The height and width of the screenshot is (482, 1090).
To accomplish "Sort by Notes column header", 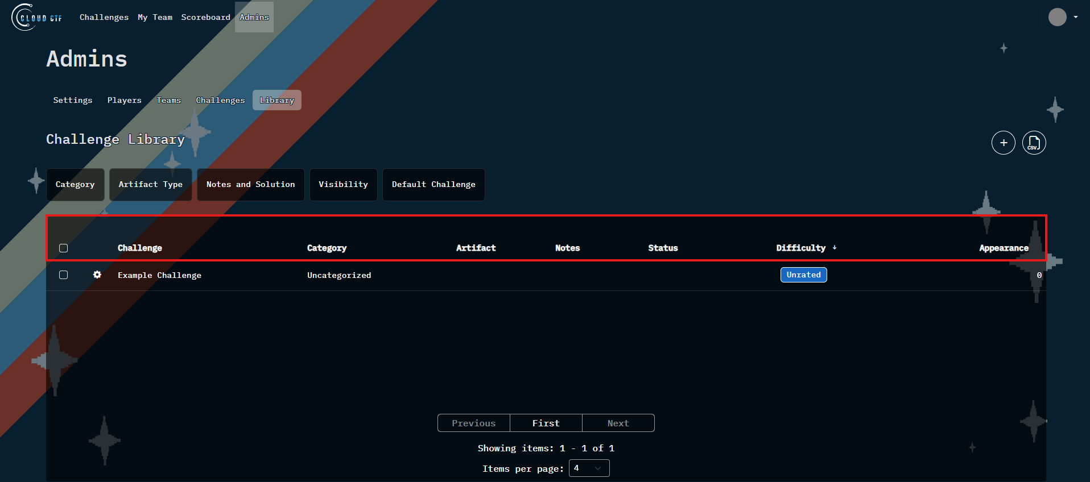I will pyautogui.click(x=567, y=248).
